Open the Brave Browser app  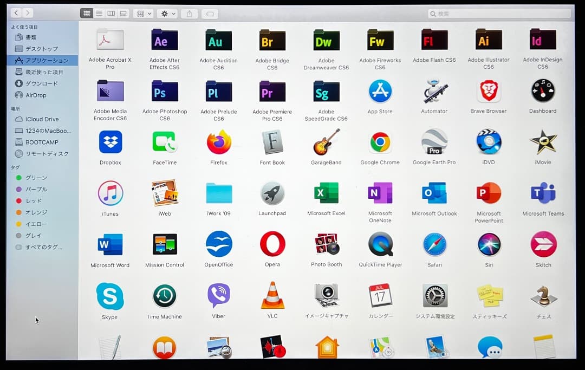[x=488, y=92]
